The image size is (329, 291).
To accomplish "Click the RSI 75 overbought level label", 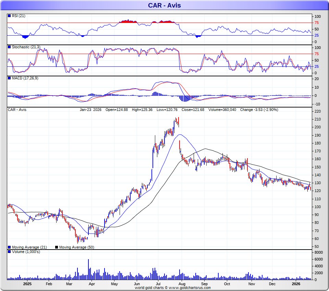I will pyautogui.click(x=316, y=23).
